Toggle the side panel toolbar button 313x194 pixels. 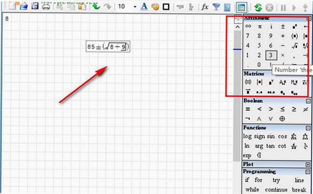coord(241,7)
